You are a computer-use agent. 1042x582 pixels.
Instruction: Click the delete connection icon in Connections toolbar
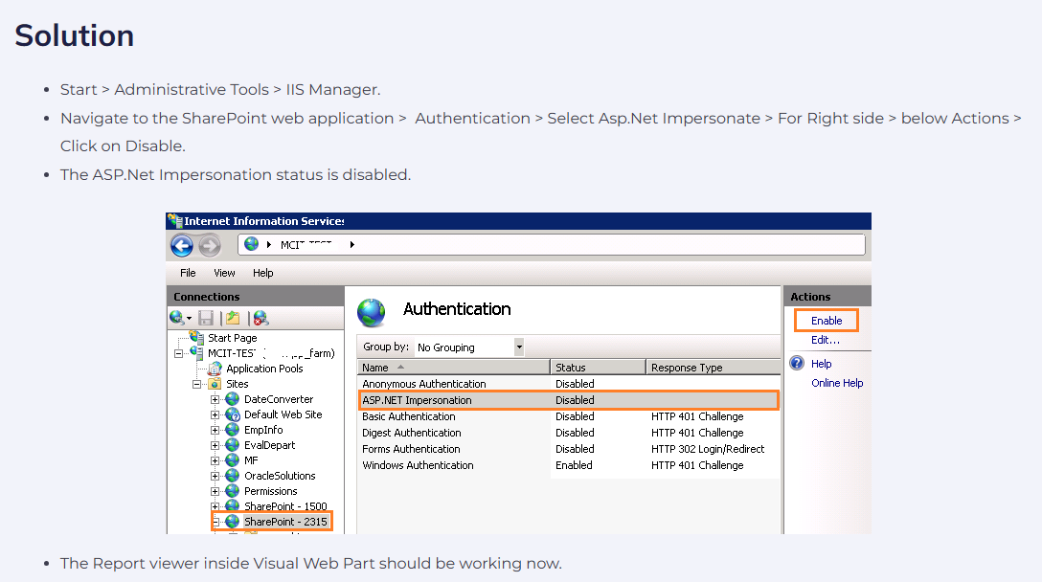[260, 318]
